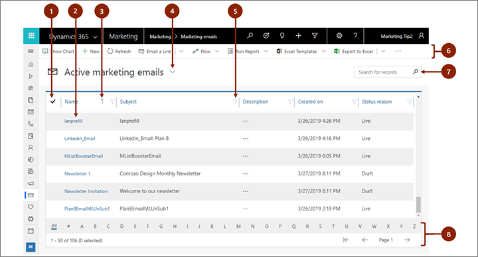Toggle the hamburger site map menu
Viewport: 478px width, 257px height.
(x=31, y=51)
